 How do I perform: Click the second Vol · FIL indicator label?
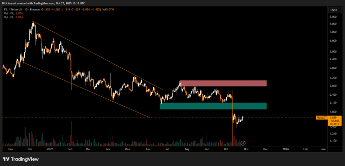tap(10, 17)
